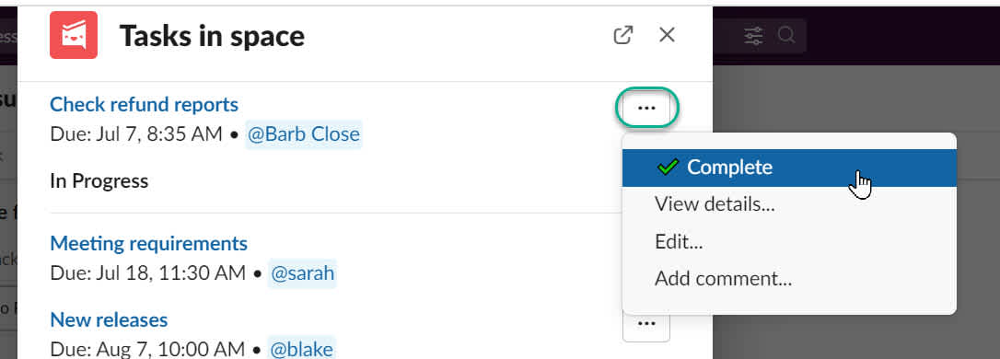Click the @Barb Close mention
This screenshot has width=1000, height=359.
304,134
